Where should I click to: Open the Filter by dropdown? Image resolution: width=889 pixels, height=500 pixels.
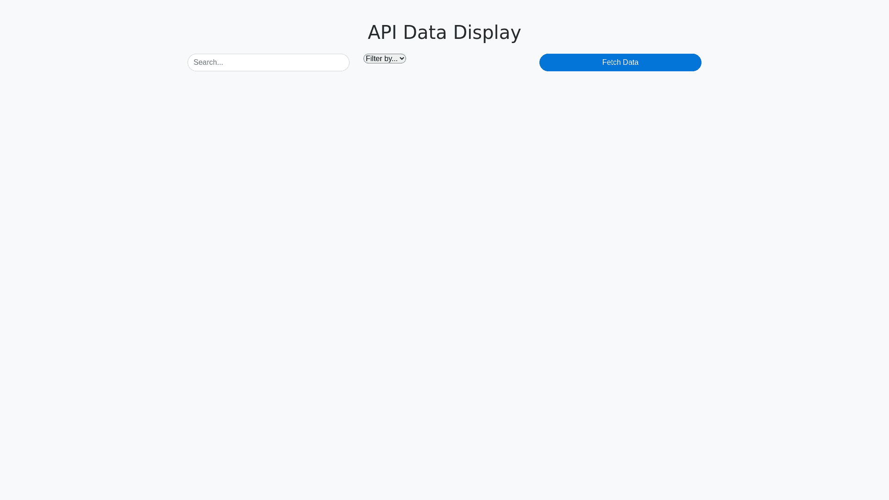click(x=384, y=59)
